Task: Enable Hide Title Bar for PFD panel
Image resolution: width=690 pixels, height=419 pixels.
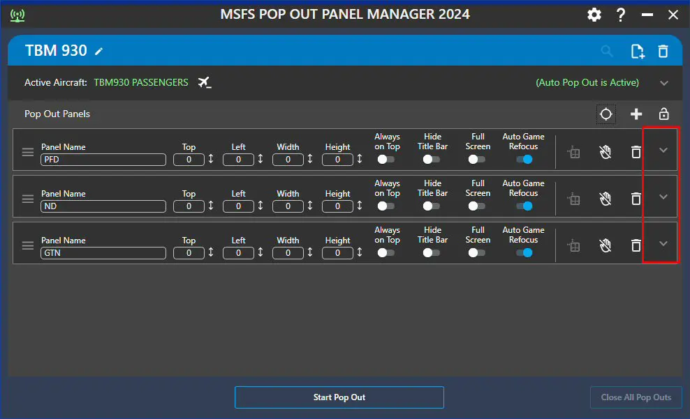Action: click(x=432, y=160)
